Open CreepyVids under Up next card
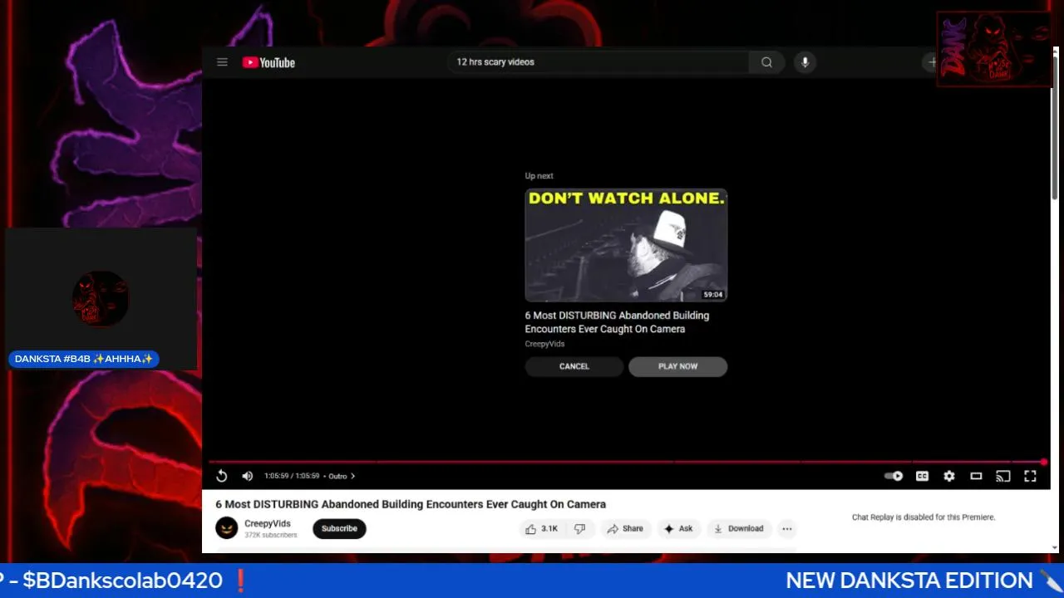 (x=544, y=344)
